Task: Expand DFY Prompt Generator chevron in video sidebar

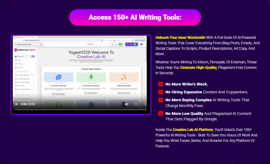Action: click(34, 82)
